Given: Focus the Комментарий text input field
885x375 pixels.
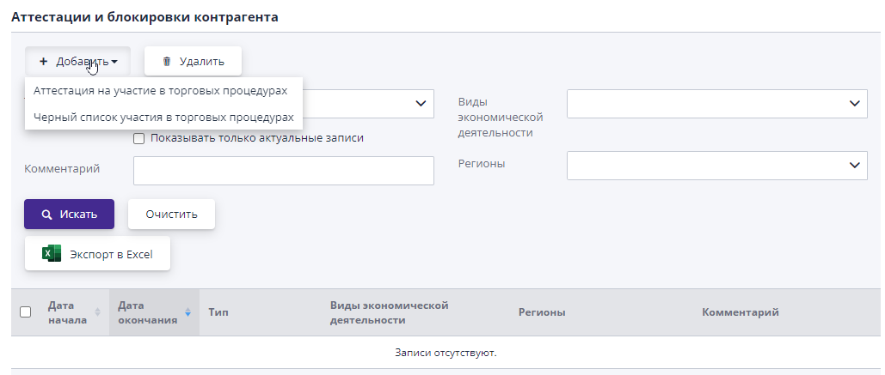Looking at the screenshot, I should tap(283, 170).
